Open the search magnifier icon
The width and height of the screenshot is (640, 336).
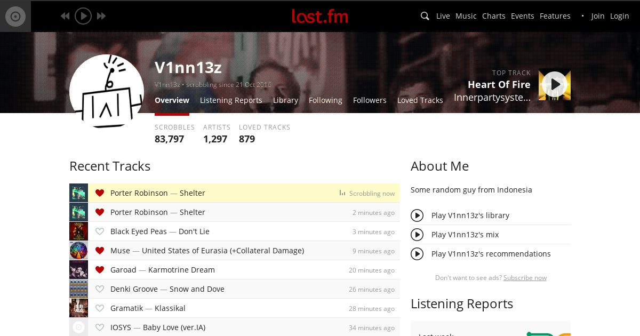click(x=425, y=16)
